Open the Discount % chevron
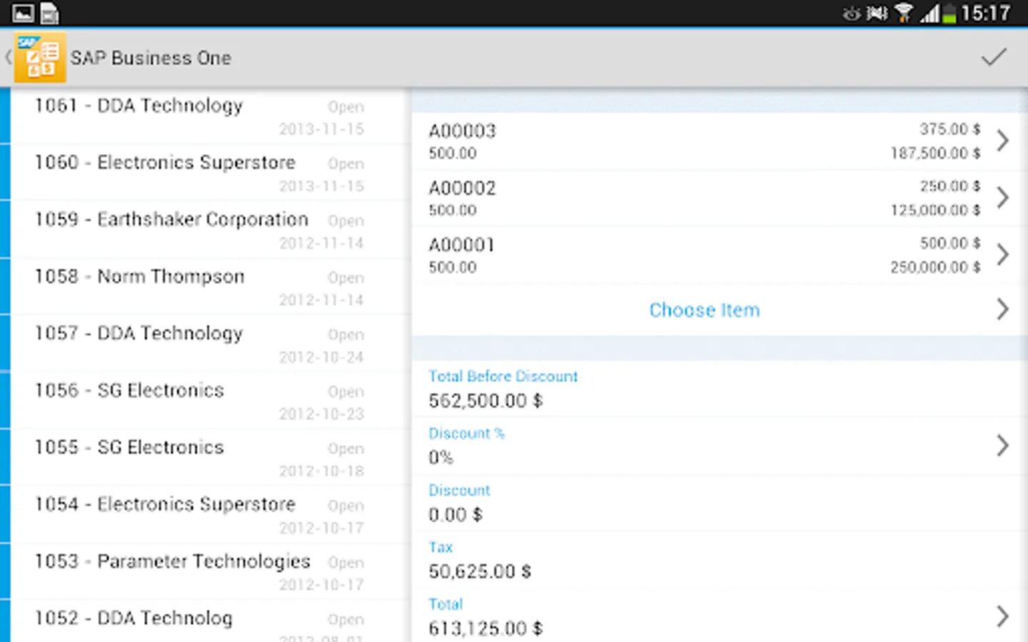 tap(1002, 446)
